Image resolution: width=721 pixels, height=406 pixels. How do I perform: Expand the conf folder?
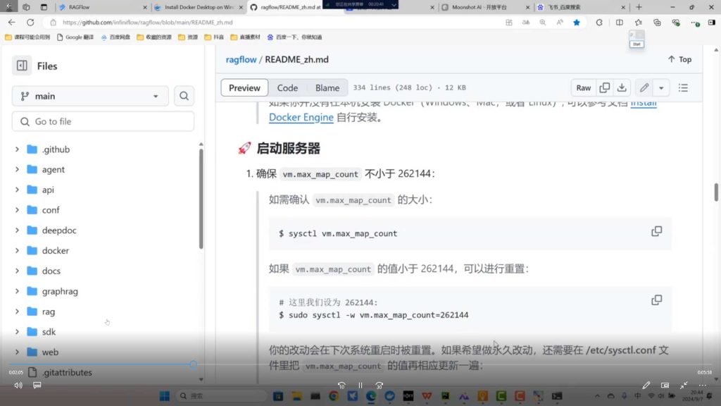click(x=17, y=210)
